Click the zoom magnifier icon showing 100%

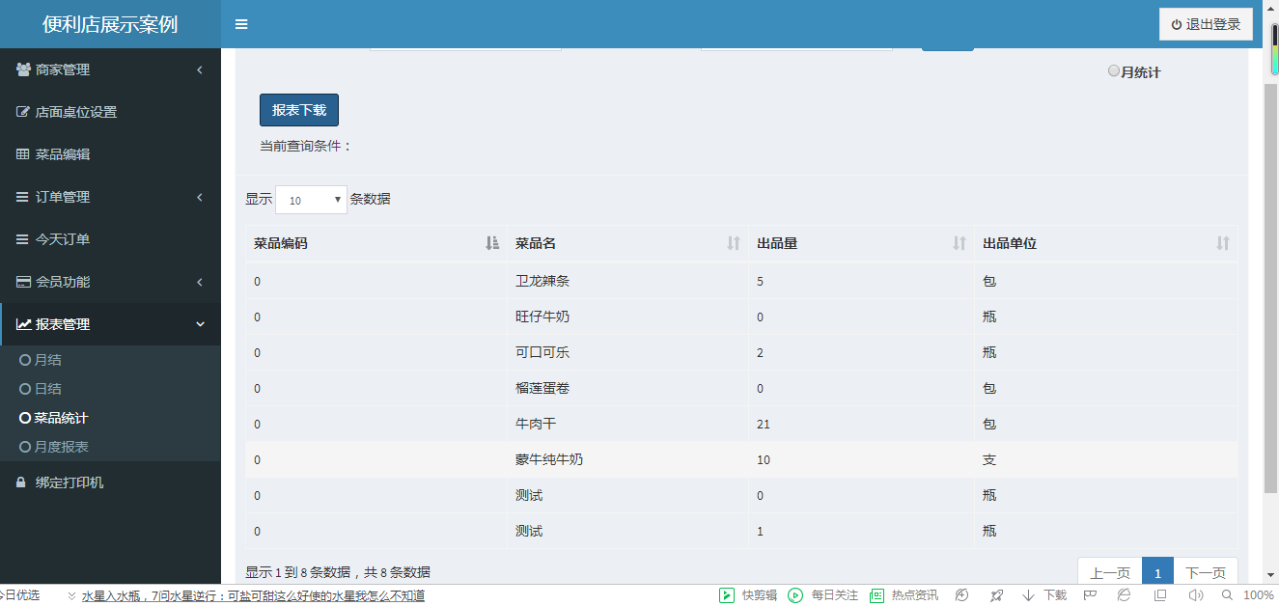[1227, 595]
